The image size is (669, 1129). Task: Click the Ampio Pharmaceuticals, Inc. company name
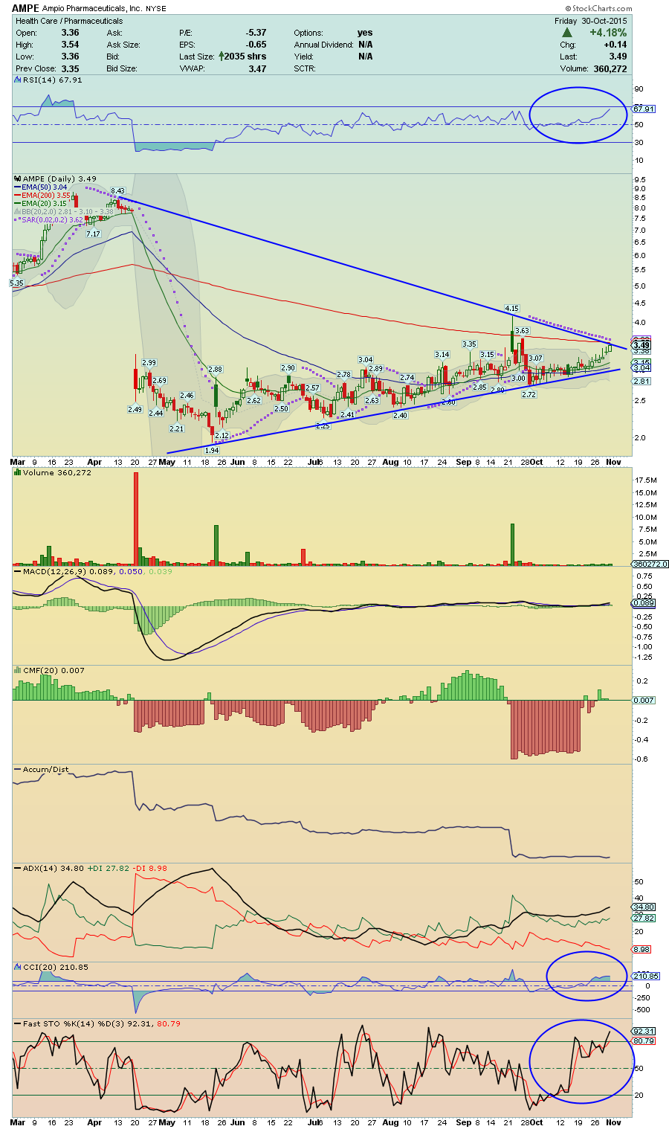92,9
